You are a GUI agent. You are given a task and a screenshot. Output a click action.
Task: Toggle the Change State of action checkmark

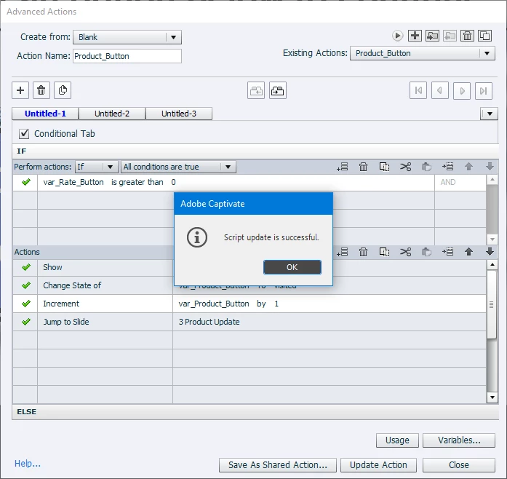coord(26,285)
